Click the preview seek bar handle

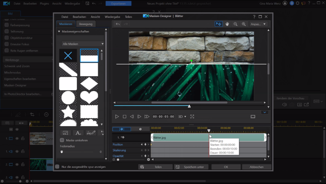pos(189,106)
